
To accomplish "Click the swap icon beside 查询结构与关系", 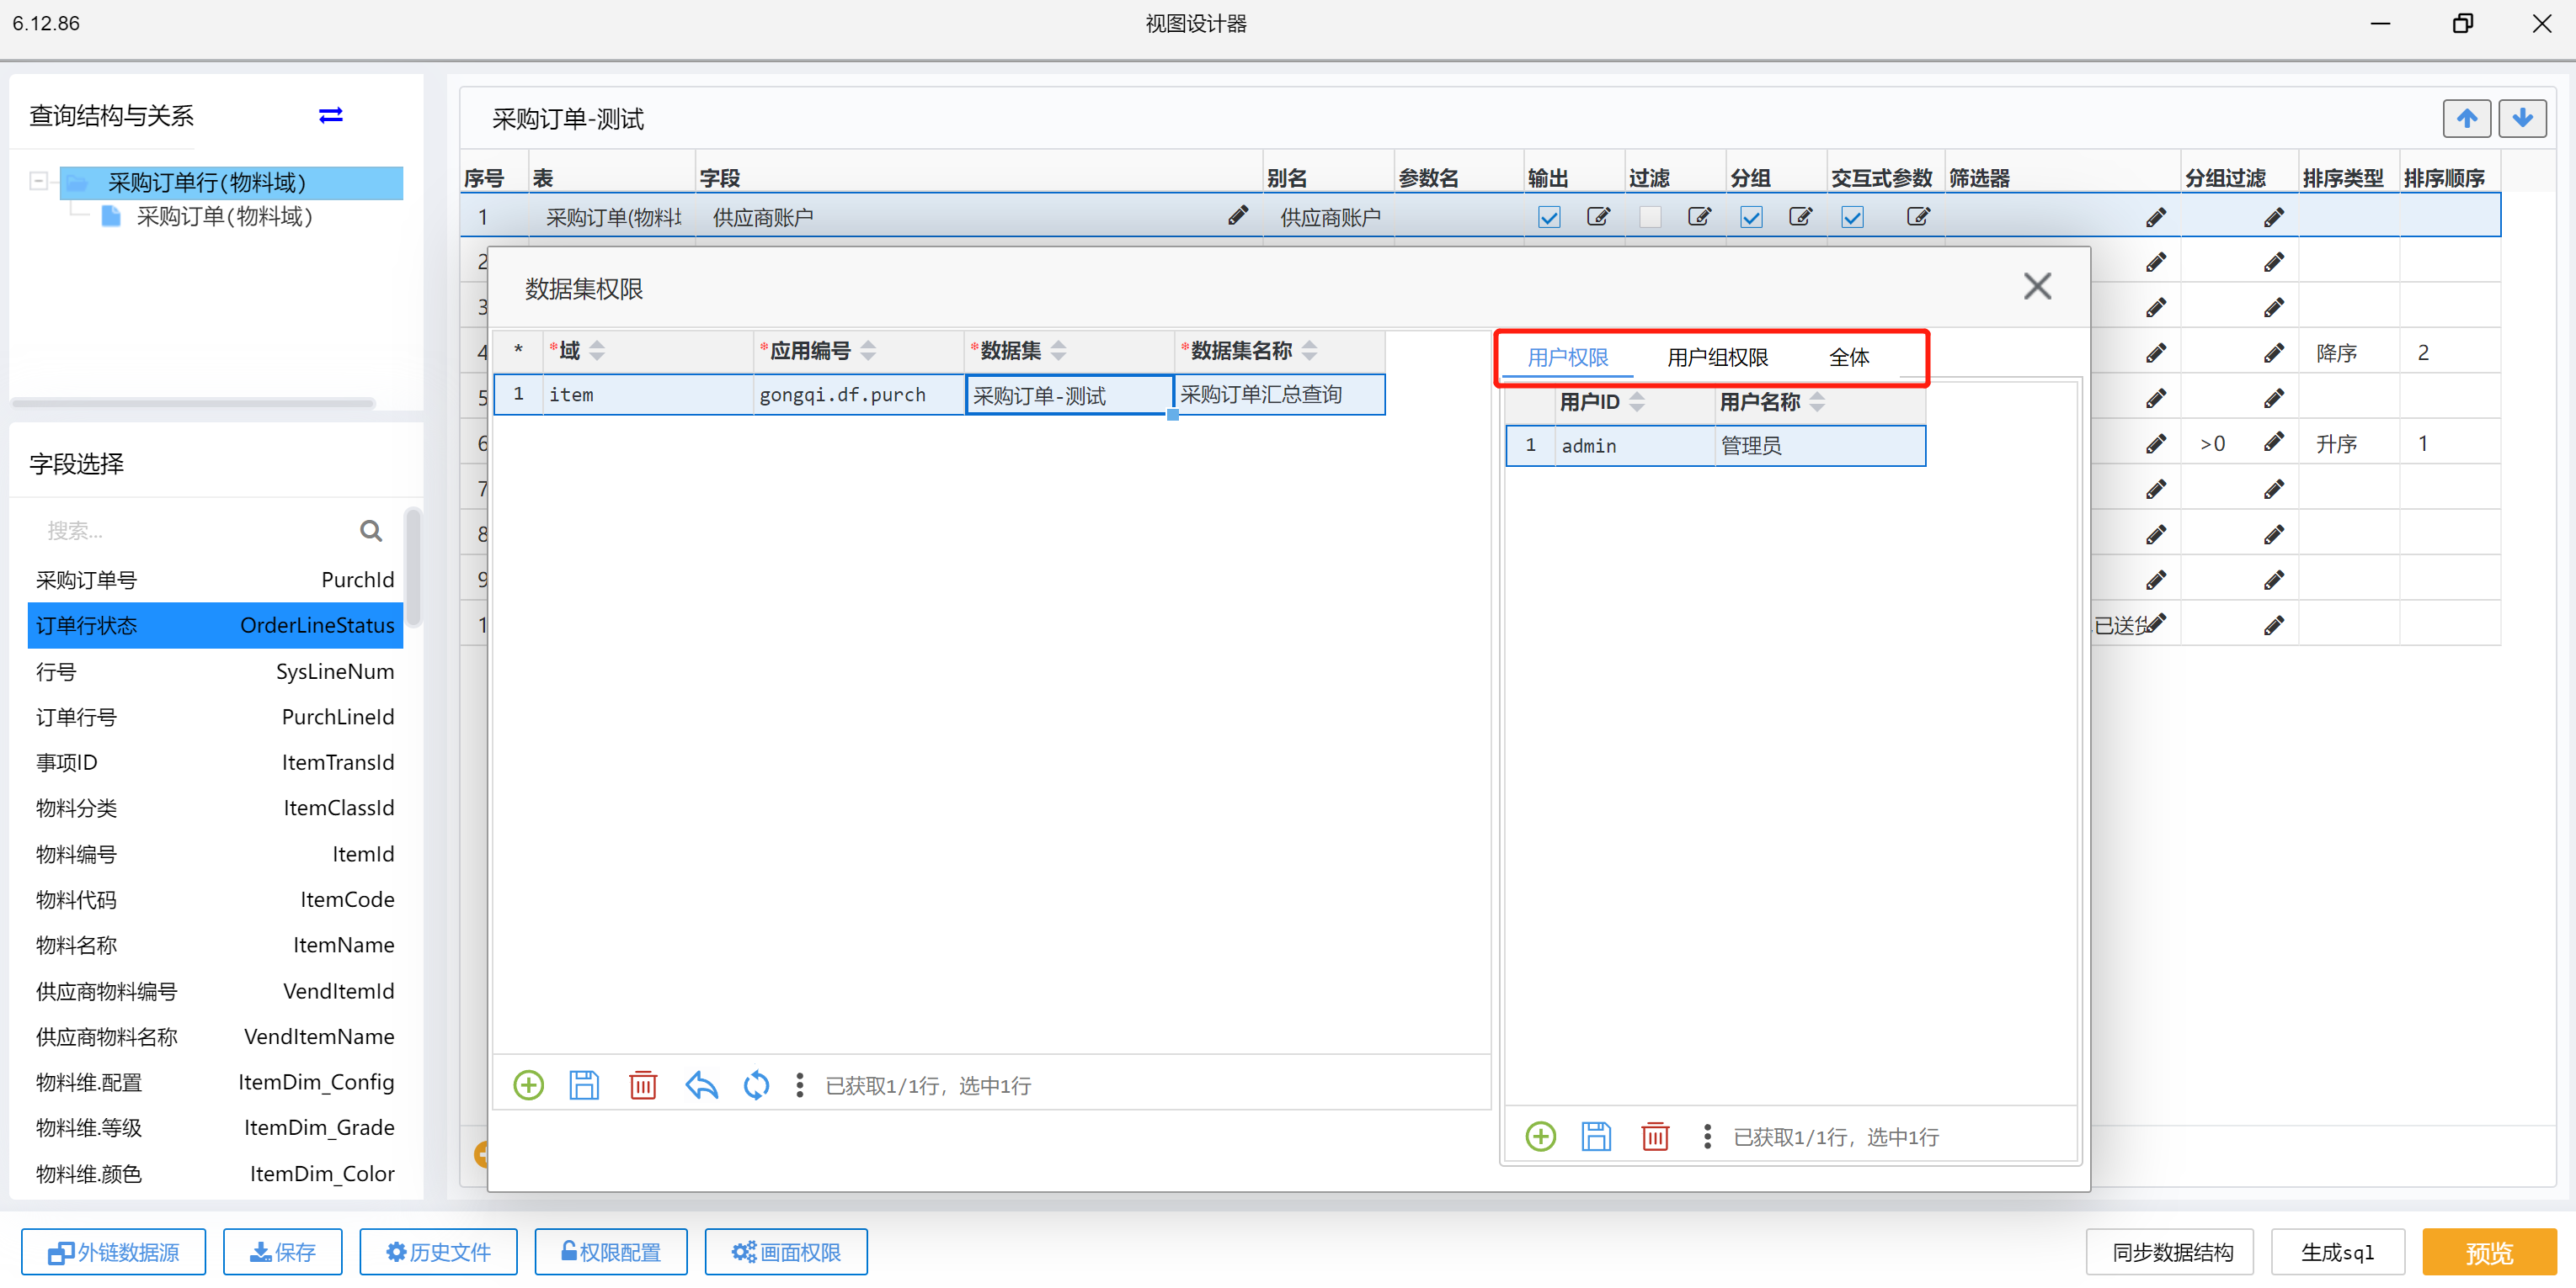I will pyautogui.click(x=330, y=116).
